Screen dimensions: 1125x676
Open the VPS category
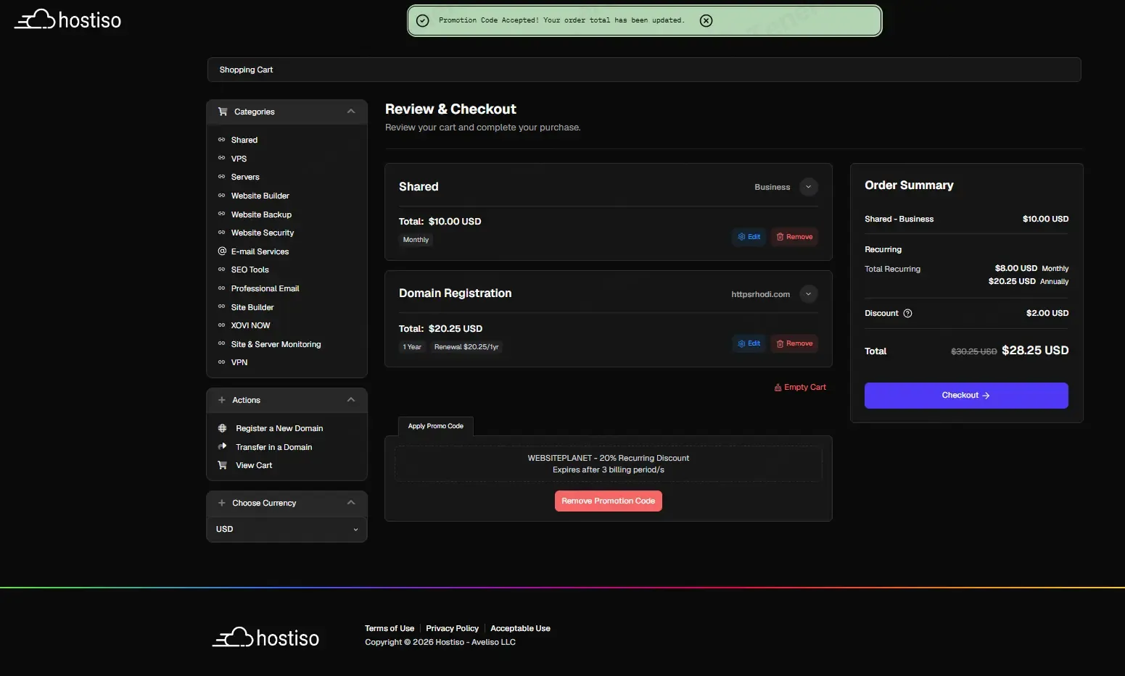239,159
